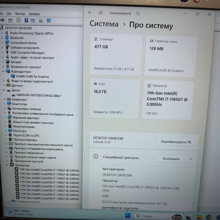Open the Дія menu in Device Manager
The width and height of the screenshot is (220, 220).
pyautogui.click(x=9, y=14)
